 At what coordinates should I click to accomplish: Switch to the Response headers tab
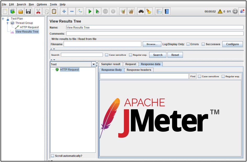(x=139, y=70)
